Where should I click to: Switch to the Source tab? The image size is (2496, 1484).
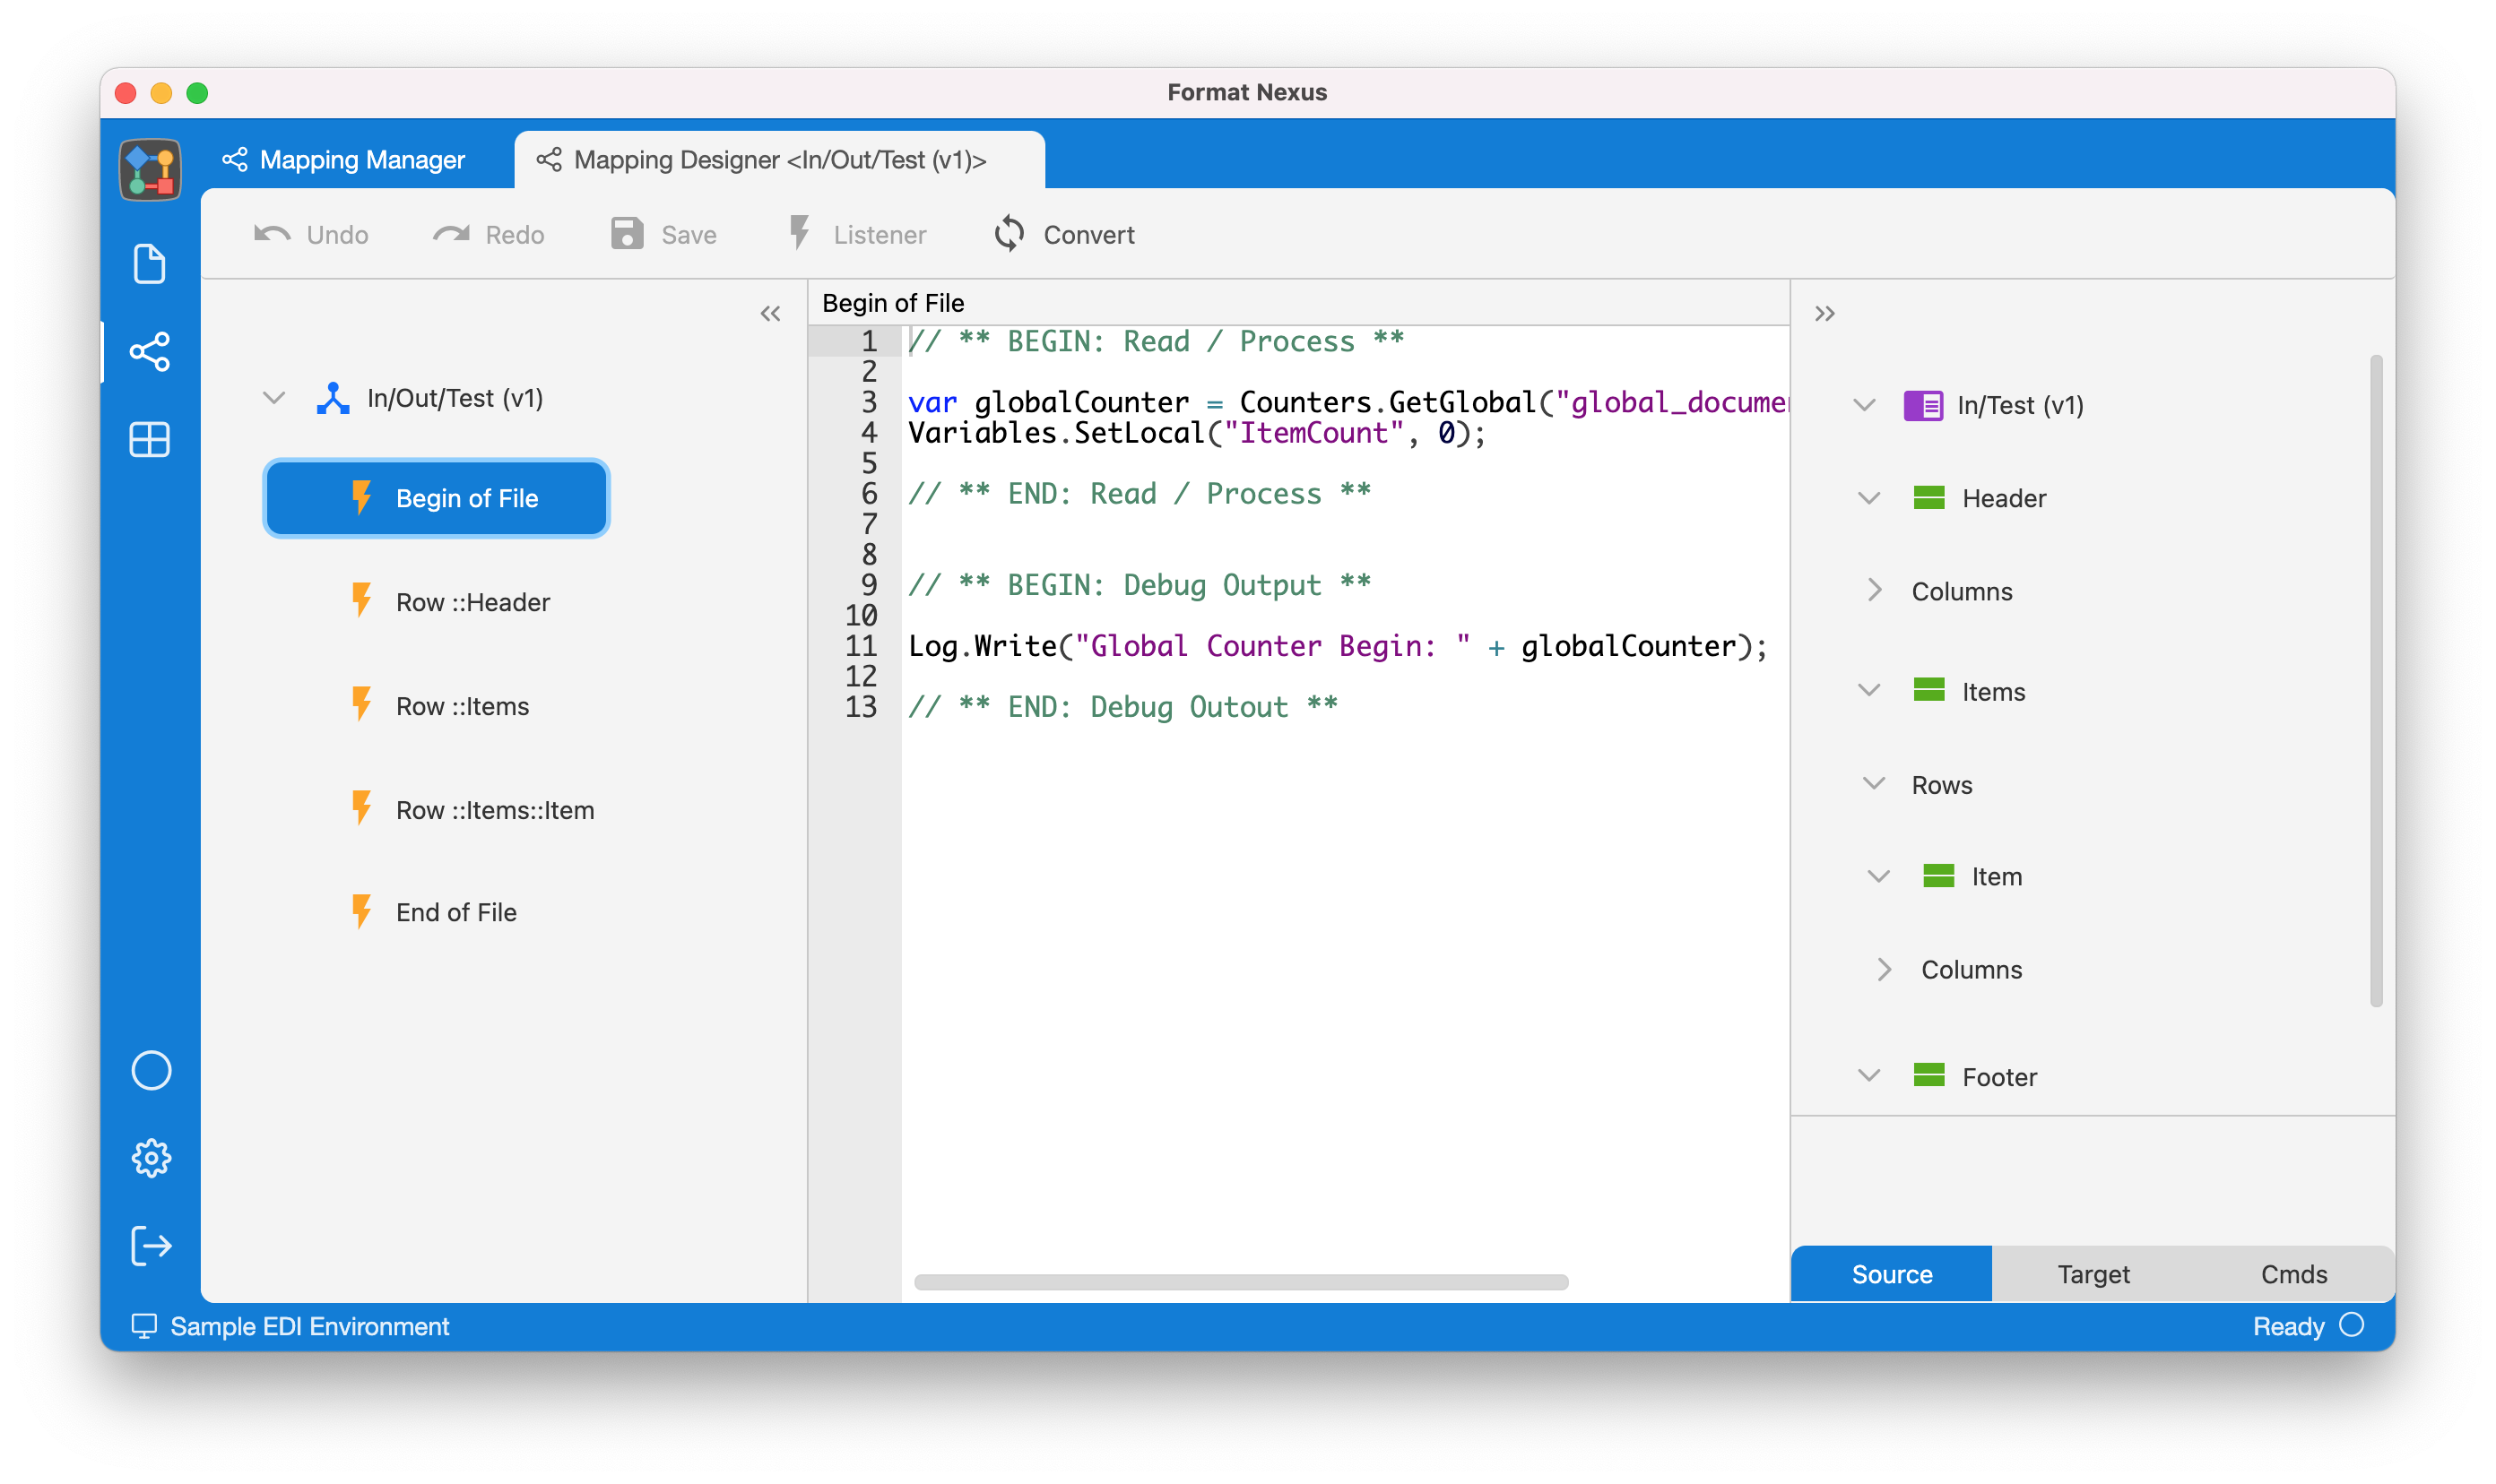(1891, 1273)
